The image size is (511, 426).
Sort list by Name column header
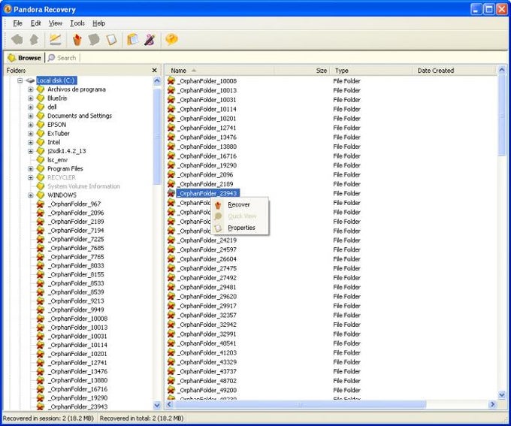(219, 71)
